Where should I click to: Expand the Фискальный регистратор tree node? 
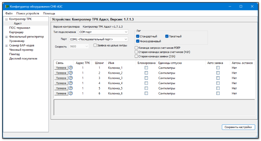click(6, 37)
